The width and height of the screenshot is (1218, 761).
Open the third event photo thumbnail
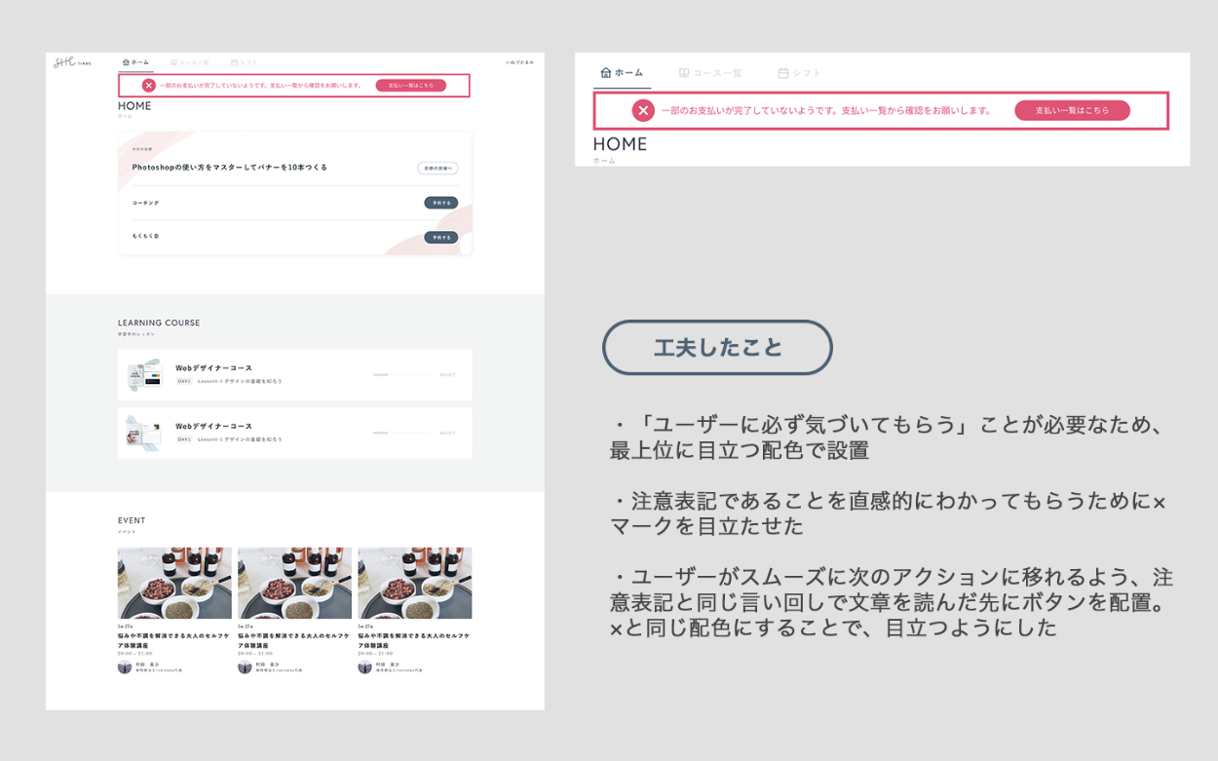coord(414,583)
